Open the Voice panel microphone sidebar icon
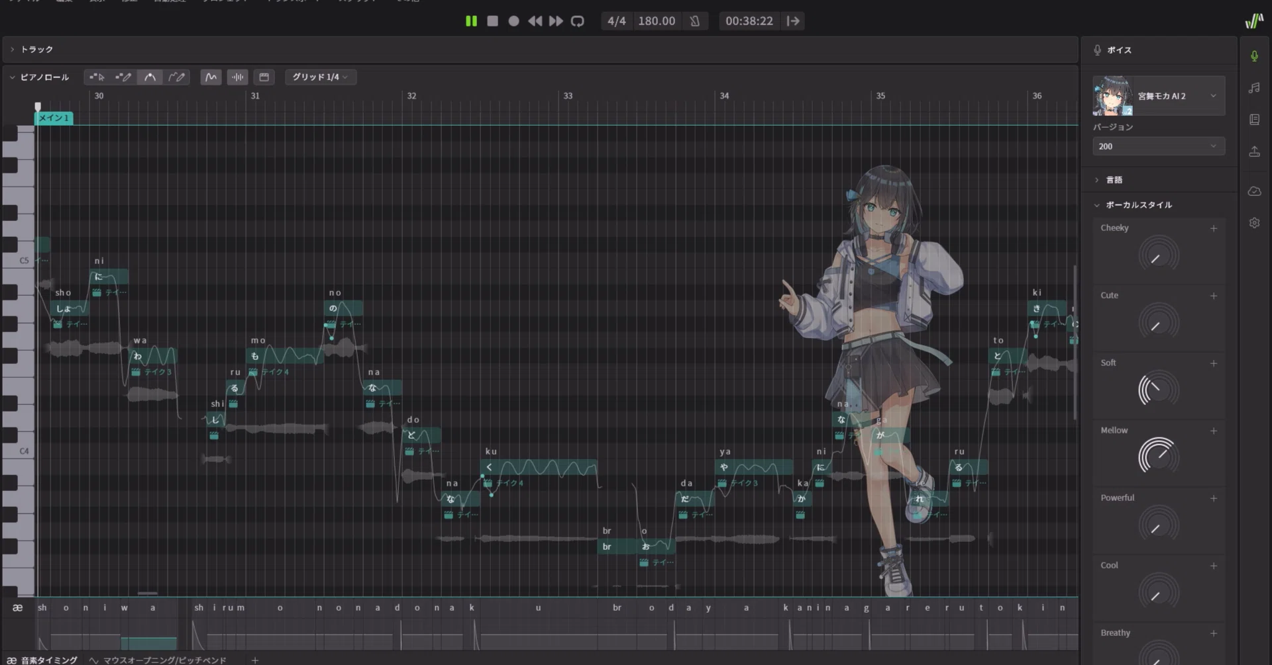This screenshot has height=665, width=1272. [1254, 56]
